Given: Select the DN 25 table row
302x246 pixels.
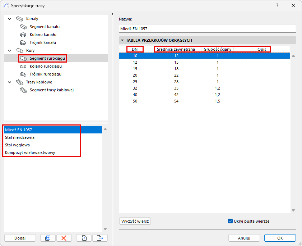Looking at the screenshot, I should coord(204,82).
